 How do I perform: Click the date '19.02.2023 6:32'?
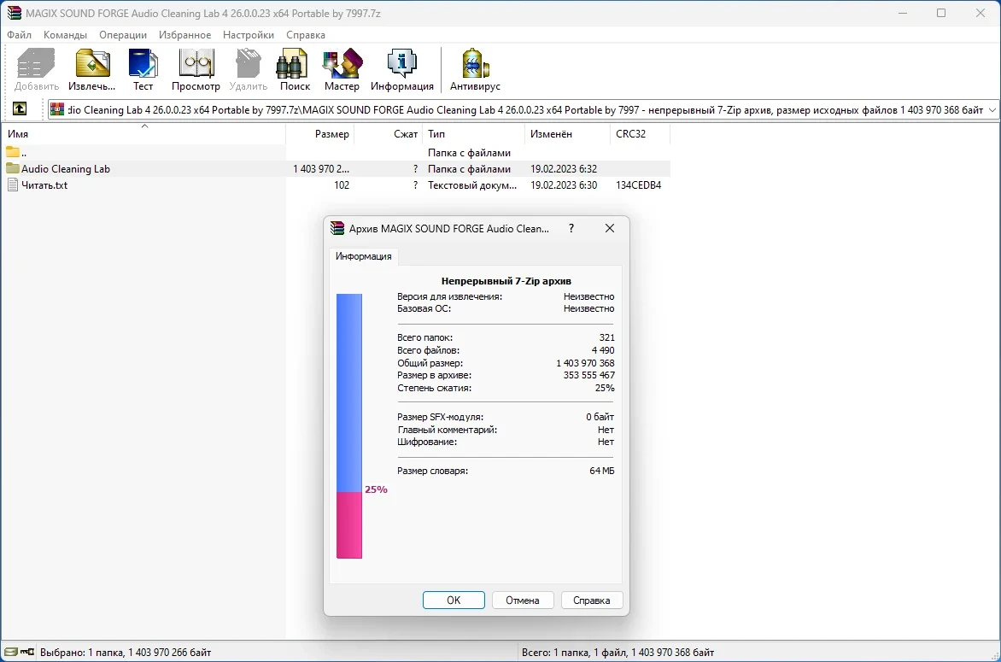[564, 168]
